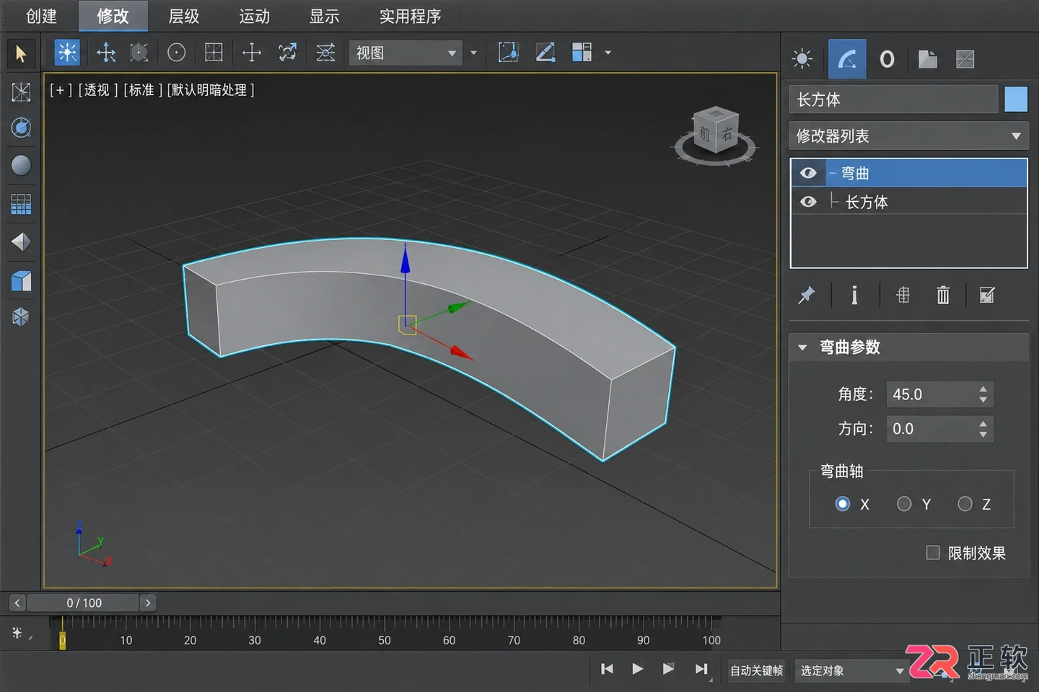Open the 修改器列表 dropdown
This screenshot has width=1039, height=692.
click(908, 136)
